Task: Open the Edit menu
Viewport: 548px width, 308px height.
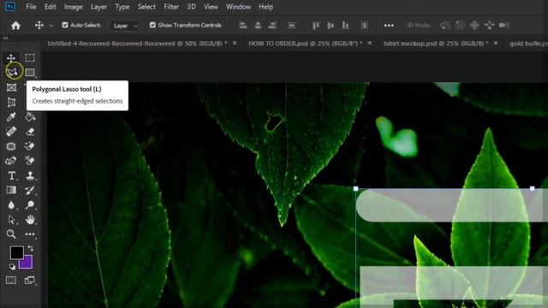Action: (51, 7)
